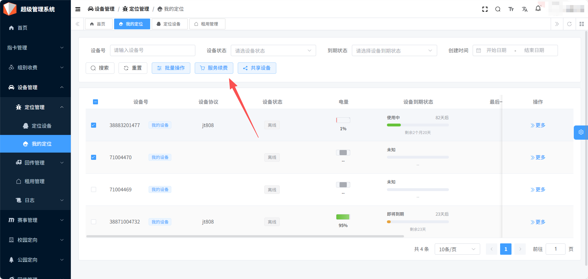Open the font size setting icon

pos(511,9)
